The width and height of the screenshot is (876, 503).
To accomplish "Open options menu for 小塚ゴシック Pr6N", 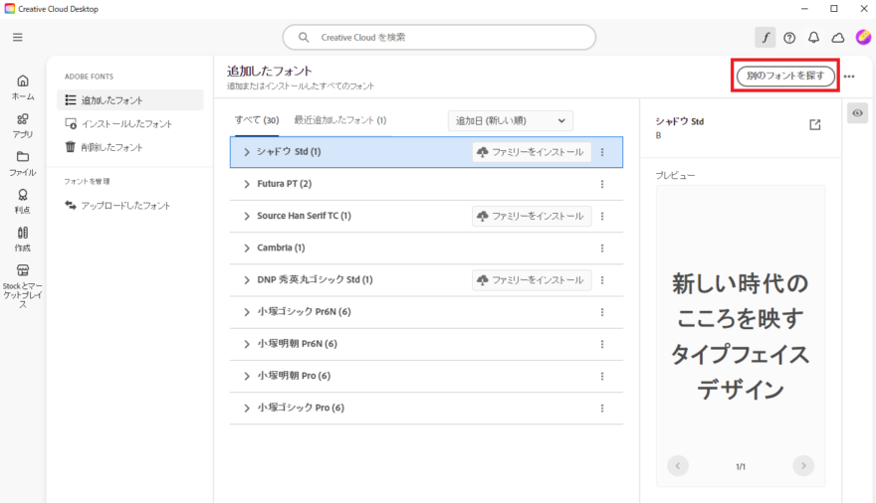I will [x=602, y=312].
